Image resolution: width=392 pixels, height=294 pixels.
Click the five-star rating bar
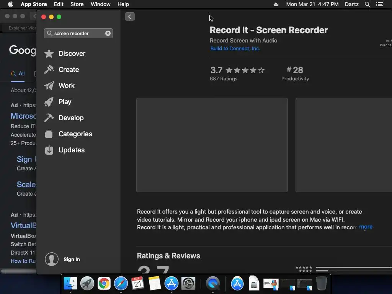(x=354, y=268)
